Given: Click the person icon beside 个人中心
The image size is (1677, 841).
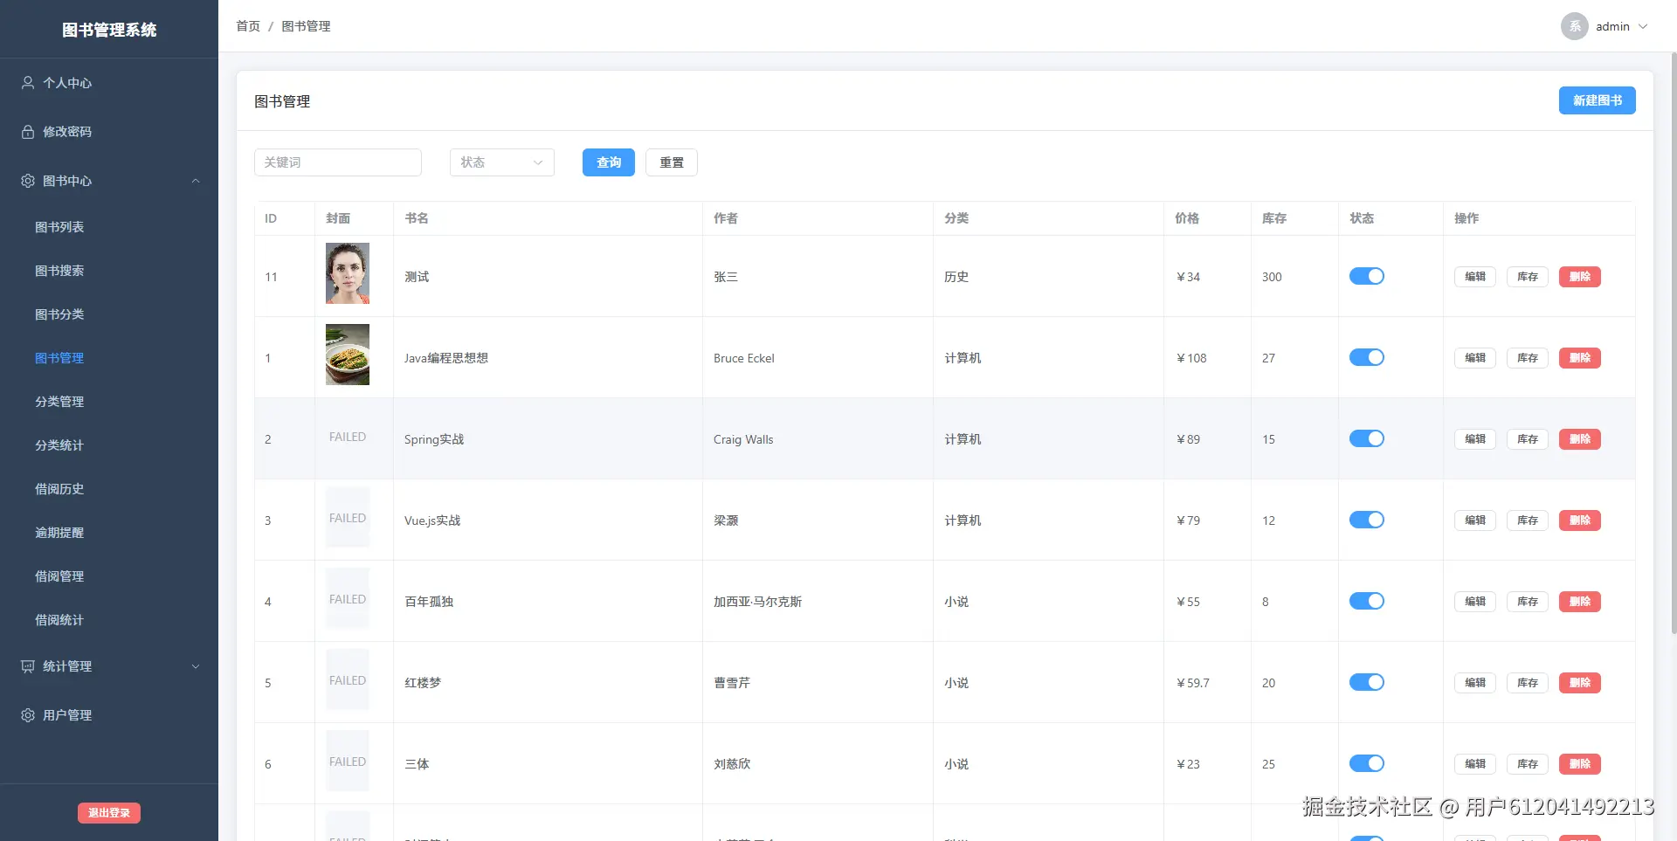Looking at the screenshot, I should click(x=28, y=83).
